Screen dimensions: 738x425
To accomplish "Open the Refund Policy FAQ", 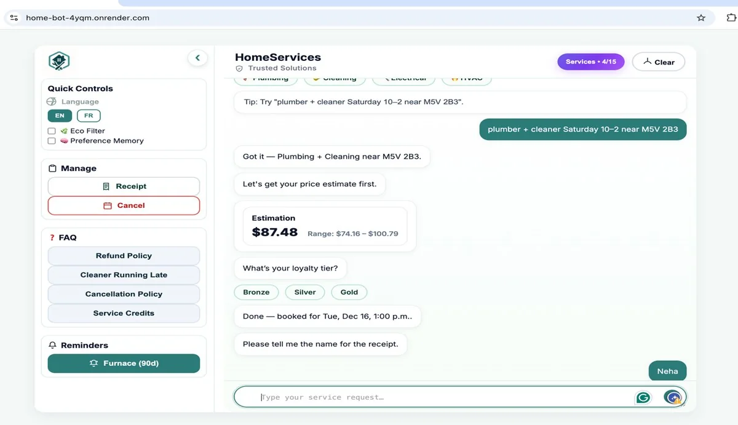I will (124, 256).
